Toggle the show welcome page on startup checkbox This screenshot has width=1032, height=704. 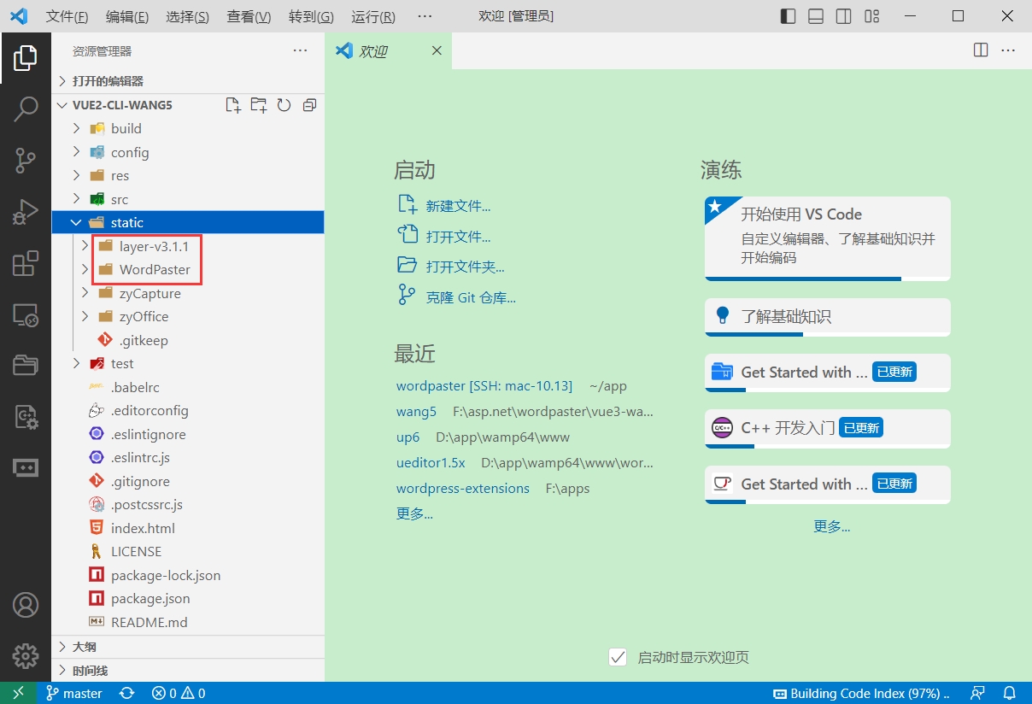coord(618,657)
